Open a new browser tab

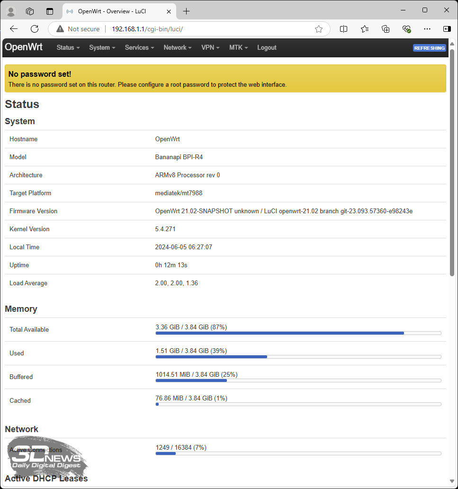[186, 11]
